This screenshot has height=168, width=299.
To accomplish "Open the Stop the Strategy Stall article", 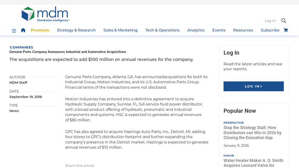I will [x=253, y=133].
